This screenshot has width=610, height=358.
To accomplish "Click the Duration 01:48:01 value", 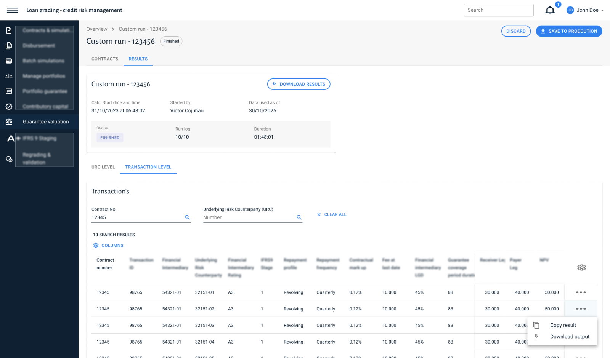I will coord(263,137).
